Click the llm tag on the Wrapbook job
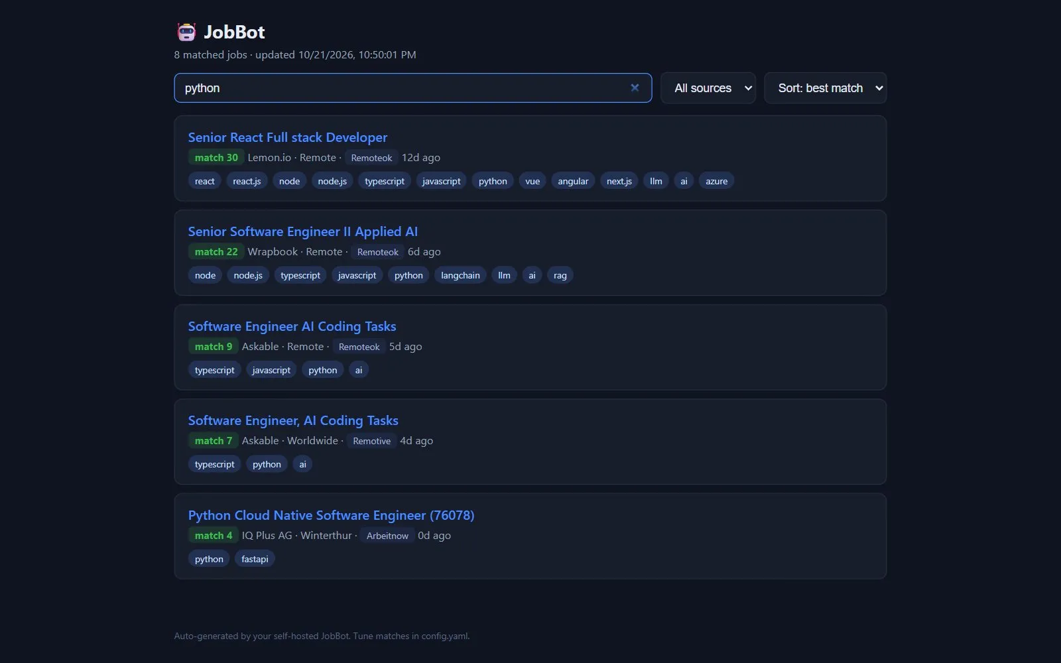1061x663 pixels. [x=504, y=275]
